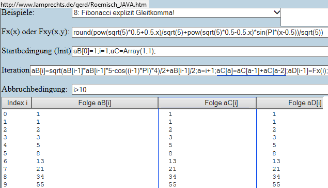Click the Startbedingung (Init) input field
The image size is (328, 188).
[200, 51]
